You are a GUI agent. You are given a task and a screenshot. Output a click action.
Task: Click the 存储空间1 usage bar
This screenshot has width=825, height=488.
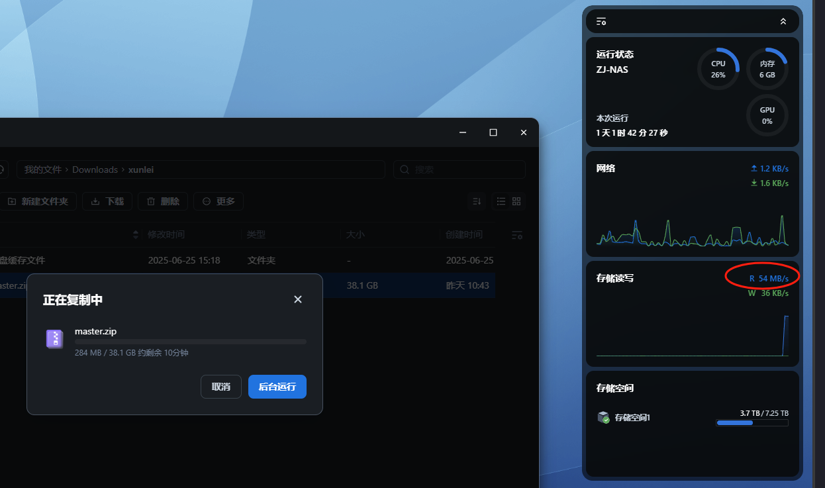752,422
